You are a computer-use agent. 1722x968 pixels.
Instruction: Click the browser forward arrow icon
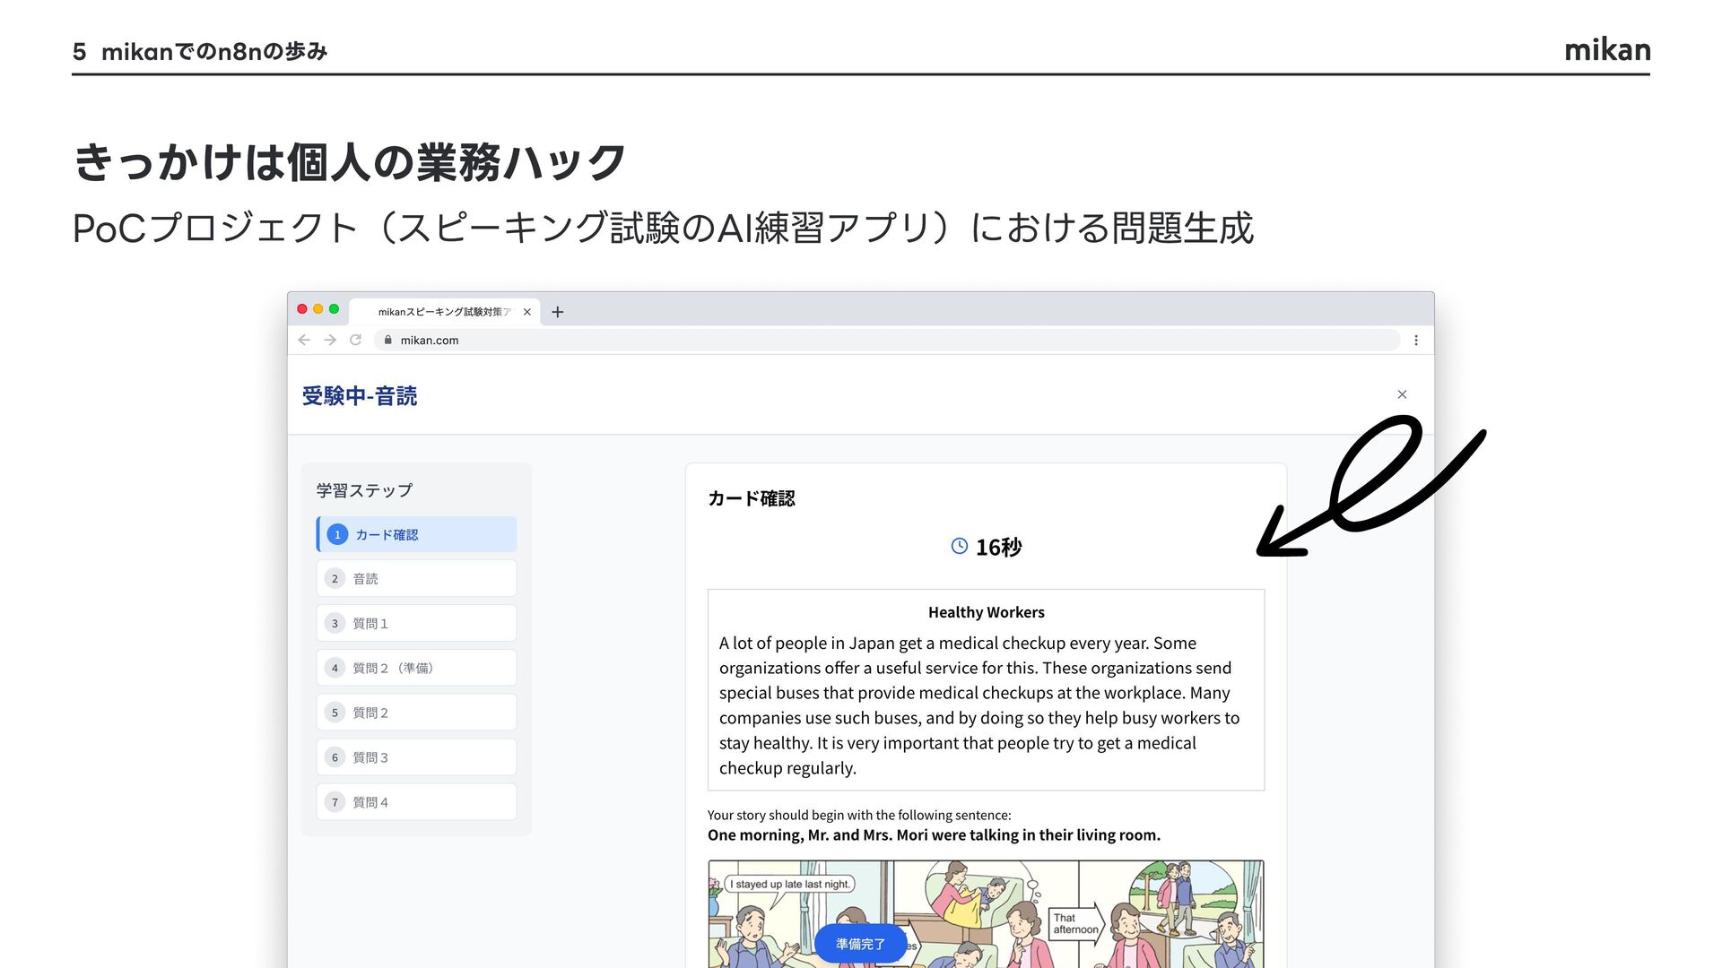[330, 340]
